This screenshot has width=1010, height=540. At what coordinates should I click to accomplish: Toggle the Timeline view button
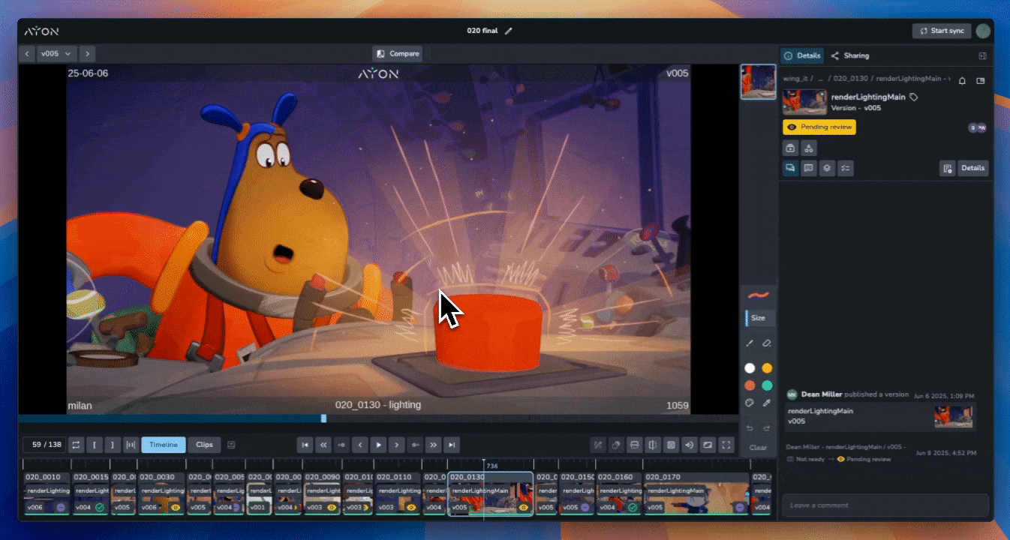click(x=163, y=445)
